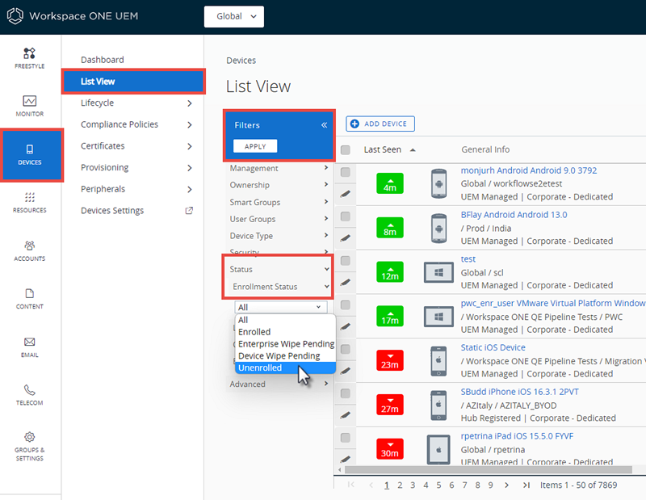
Task: Jump to last page arrow in pagination
Action: [x=526, y=485]
